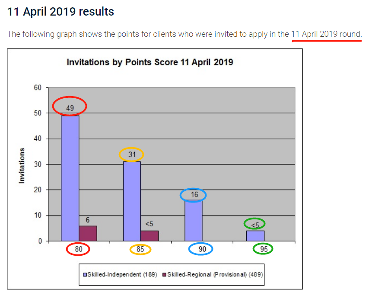The height and width of the screenshot is (299, 388).
Task: Click the 11 April 2019 results heading
Action: (x=60, y=12)
